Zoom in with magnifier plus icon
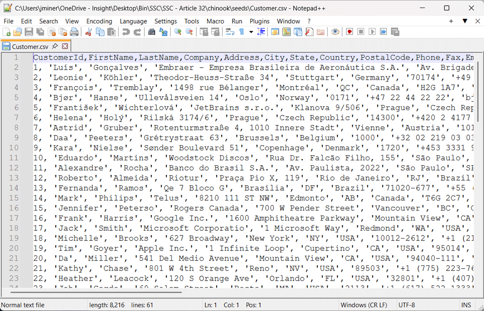Image resolution: width=484 pixels, height=311 pixels. coord(177,32)
